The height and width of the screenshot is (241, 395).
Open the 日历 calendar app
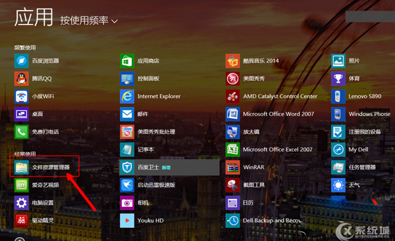240,203
